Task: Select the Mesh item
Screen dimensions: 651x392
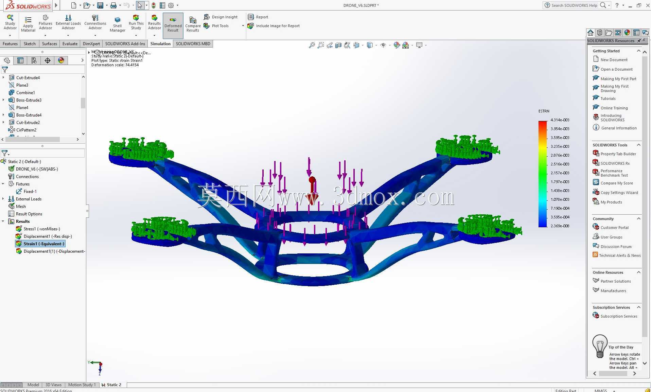Action: pos(17,207)
